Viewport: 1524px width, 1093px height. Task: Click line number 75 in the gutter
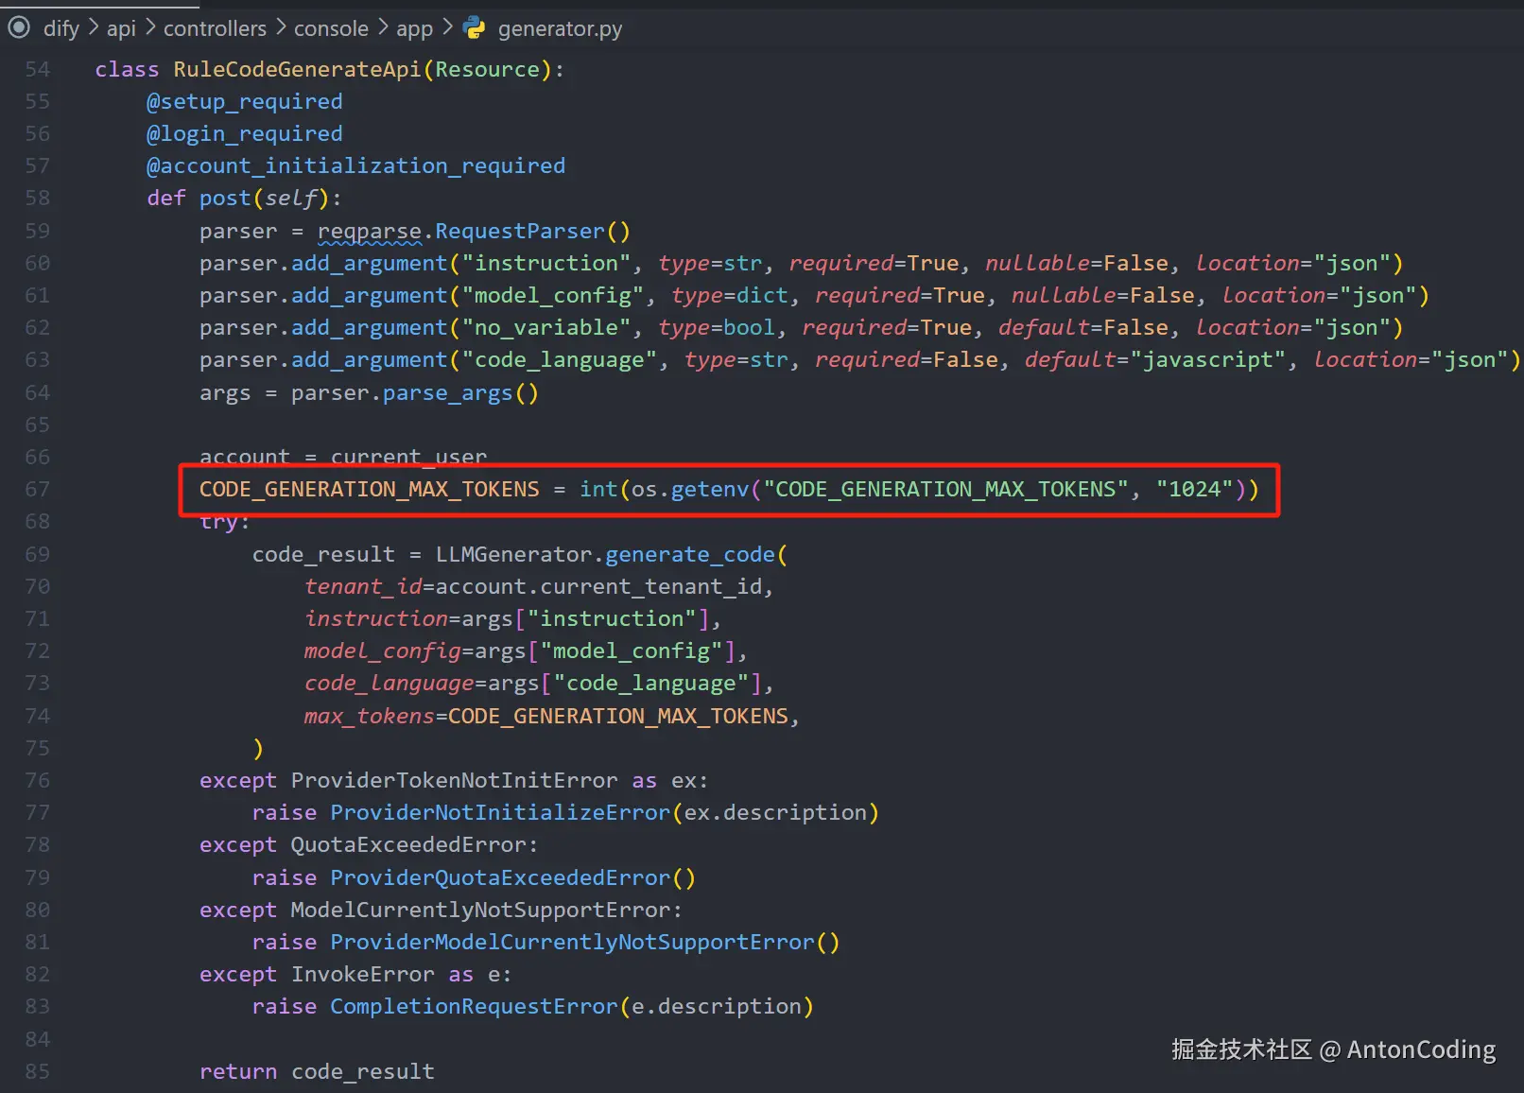pyautogui.click(x=37, y=748)
